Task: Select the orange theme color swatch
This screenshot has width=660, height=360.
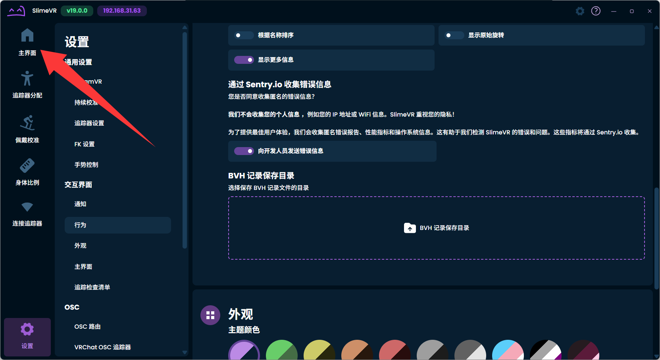Action: 357,350
